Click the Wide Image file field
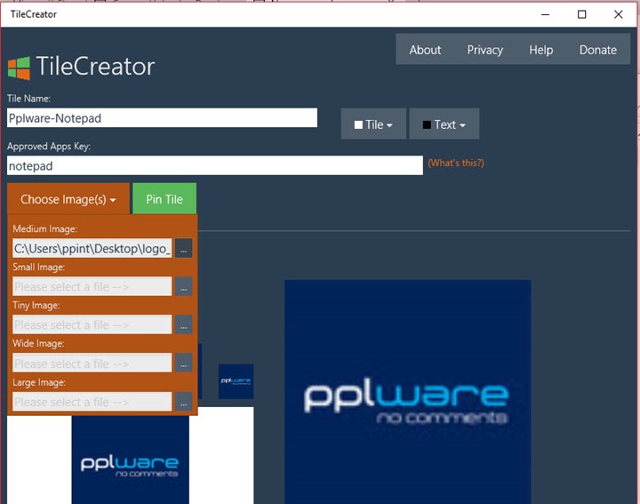This screenshot has height=504, width=640. [x=92, y=363]
